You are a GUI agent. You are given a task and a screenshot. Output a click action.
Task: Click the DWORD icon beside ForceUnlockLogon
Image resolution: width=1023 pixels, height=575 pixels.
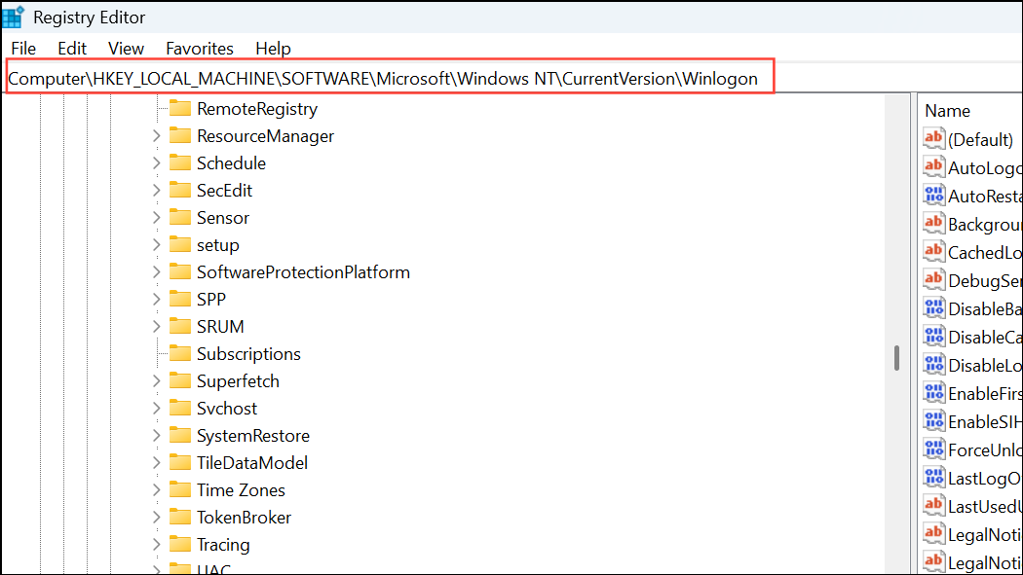[933, 449]
